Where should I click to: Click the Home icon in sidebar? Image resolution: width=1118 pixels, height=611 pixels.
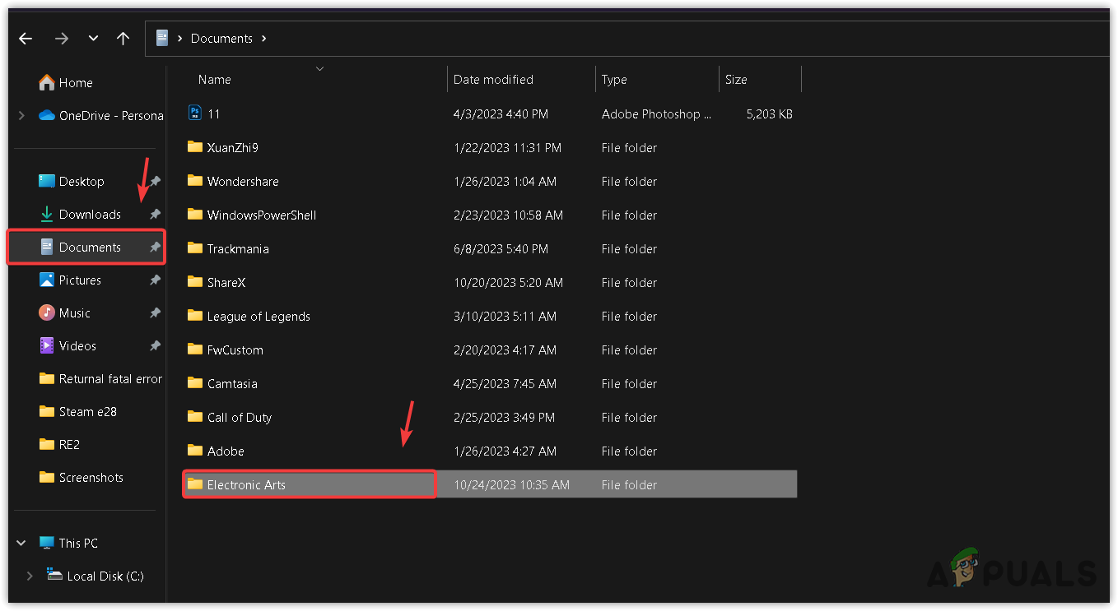(x=47, y=83)
